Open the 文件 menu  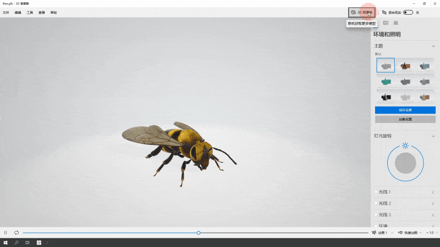click(6, 12)
